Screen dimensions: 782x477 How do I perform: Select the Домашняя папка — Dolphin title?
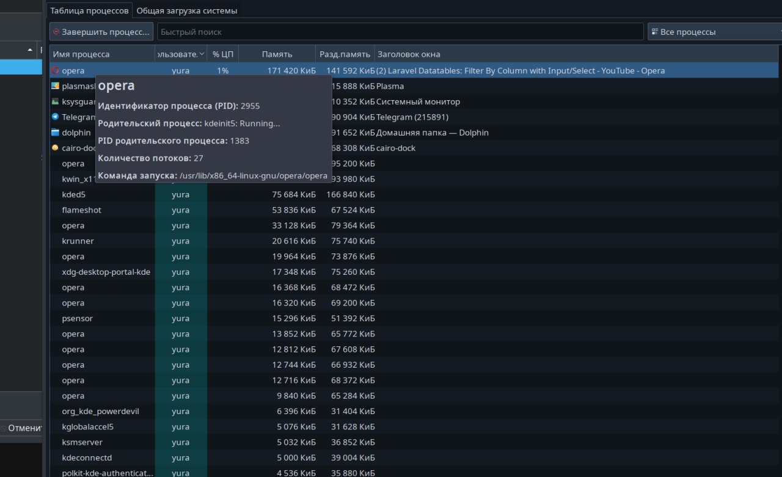[x=433, y=133]
